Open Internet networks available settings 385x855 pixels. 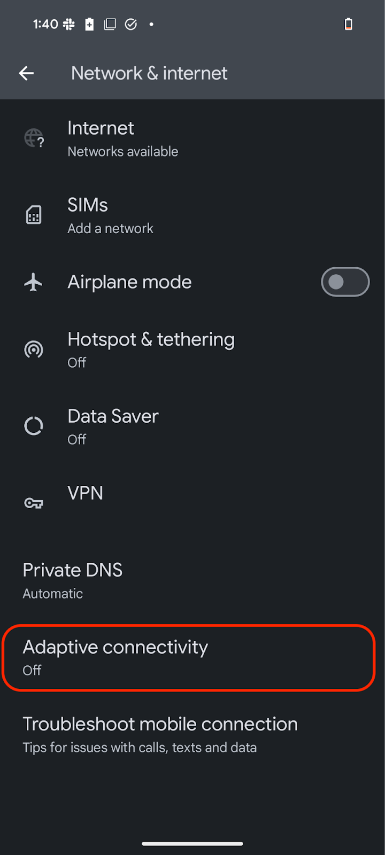(123, 138)
